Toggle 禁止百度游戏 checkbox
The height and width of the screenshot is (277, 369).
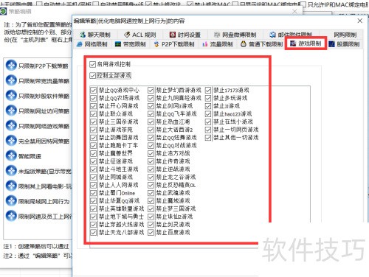(151, 232)
